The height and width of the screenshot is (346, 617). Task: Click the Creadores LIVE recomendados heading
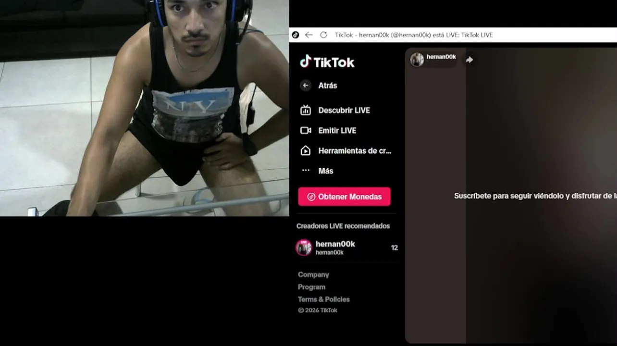click(343, 226)
